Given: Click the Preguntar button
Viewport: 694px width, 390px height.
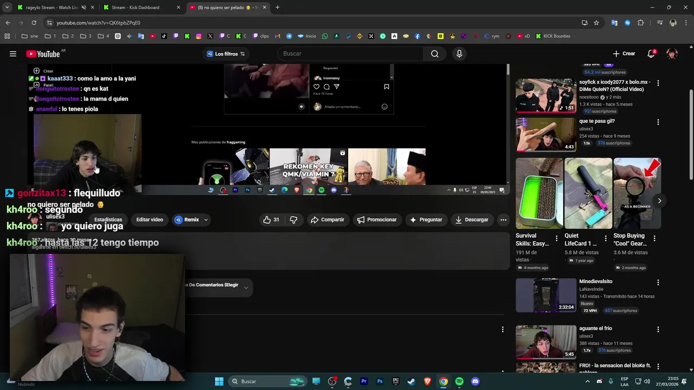Looking at the screenshot, I should click(x=426, y=219).
